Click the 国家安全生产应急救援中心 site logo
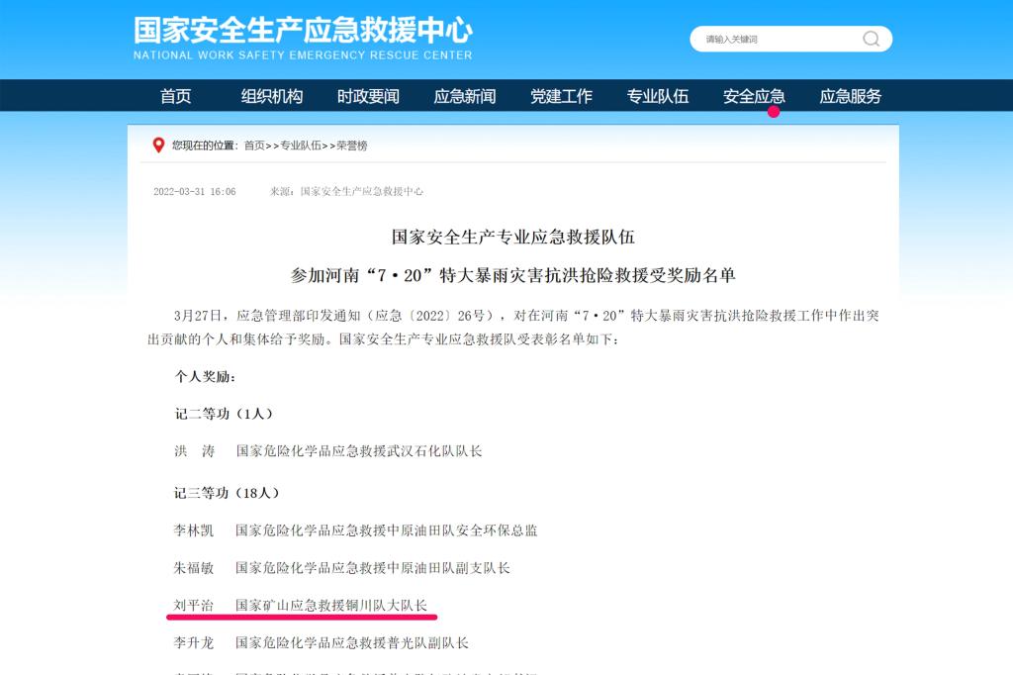The image size is (1013, 675). coord(303,38)
